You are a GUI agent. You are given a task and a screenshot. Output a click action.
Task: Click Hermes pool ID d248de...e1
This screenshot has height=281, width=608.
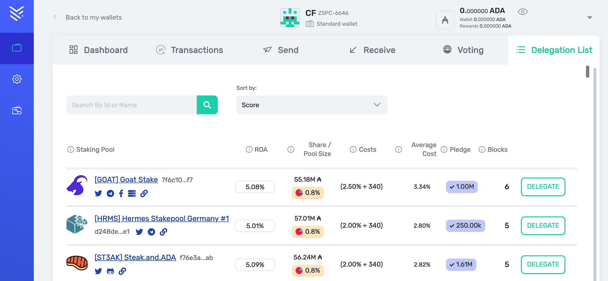[x=112, y=232]
